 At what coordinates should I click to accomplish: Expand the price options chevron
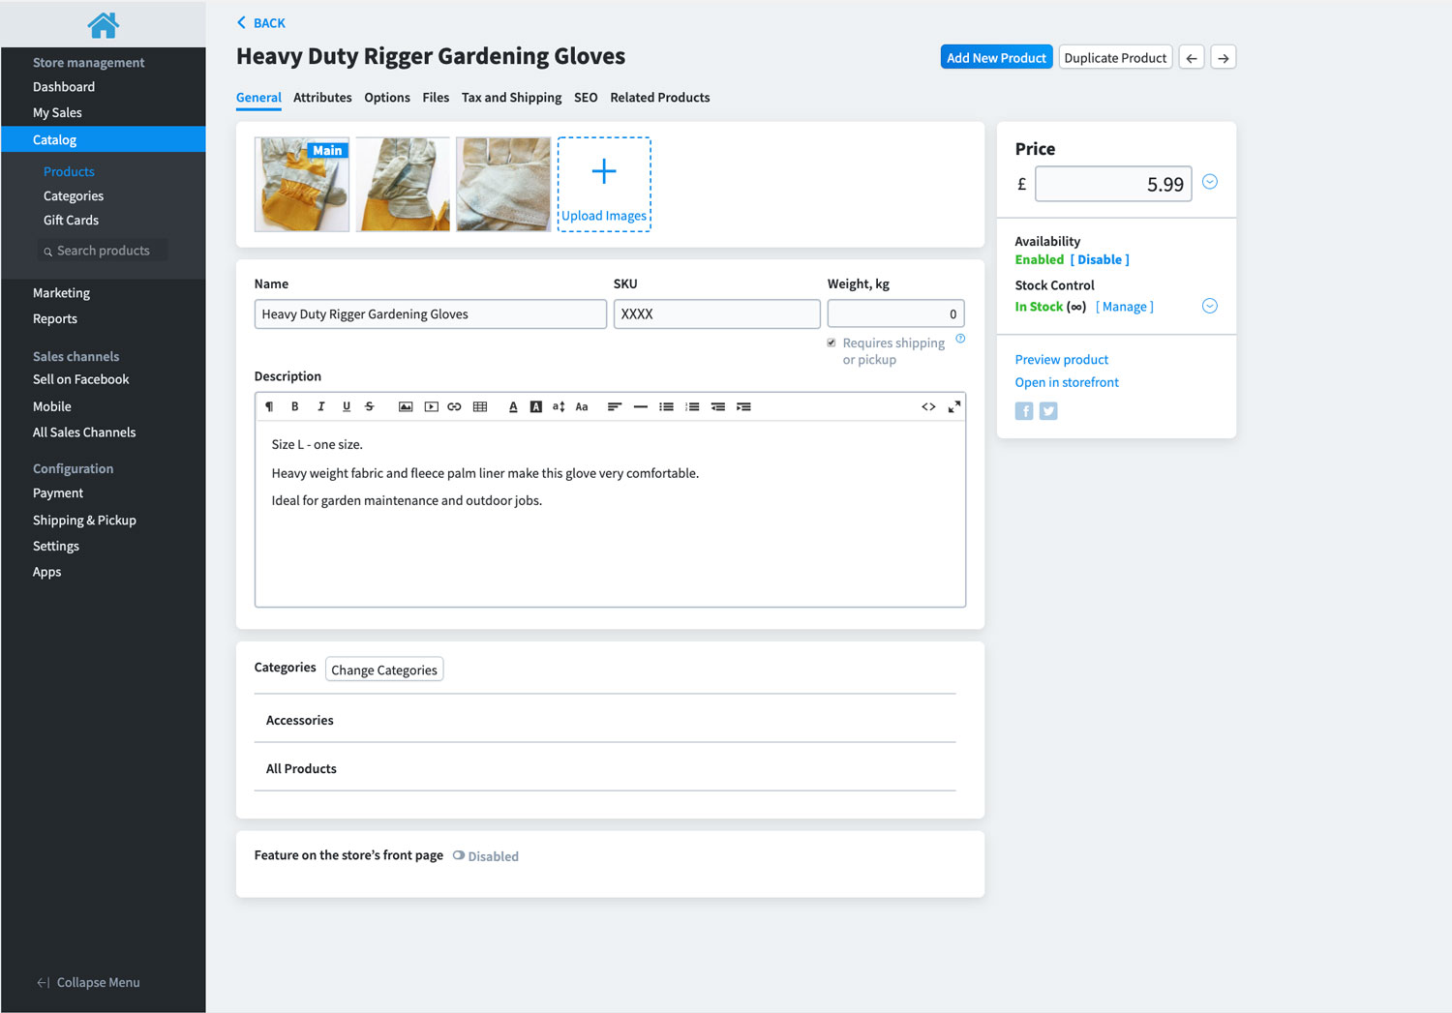1210,182
